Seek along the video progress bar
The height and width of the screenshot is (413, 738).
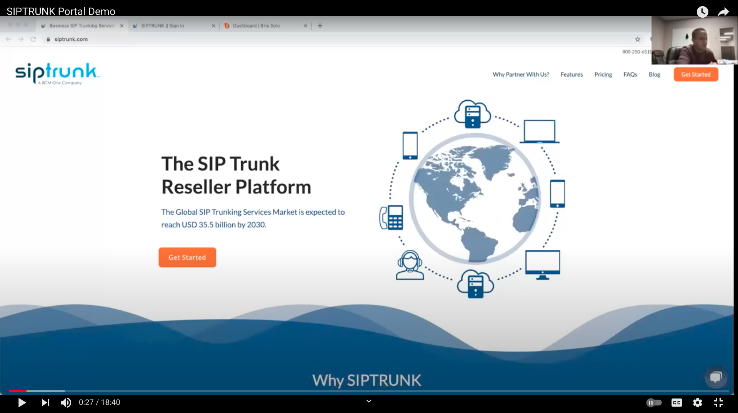tap(369, 391)
